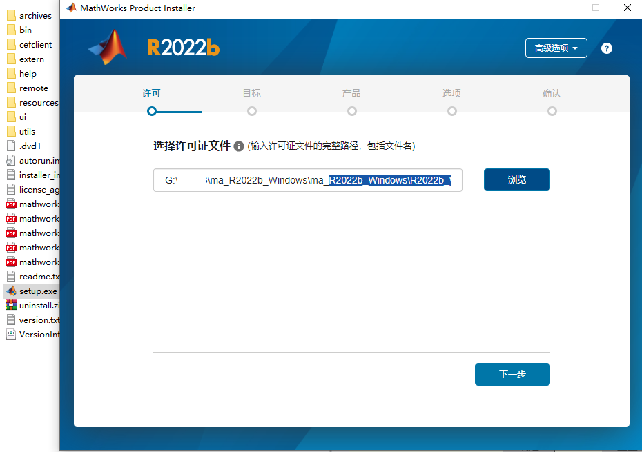This screenshot has height=452, width=642.
Task: Select the setup.exe MATLAB icon
Action: (11, 291)
